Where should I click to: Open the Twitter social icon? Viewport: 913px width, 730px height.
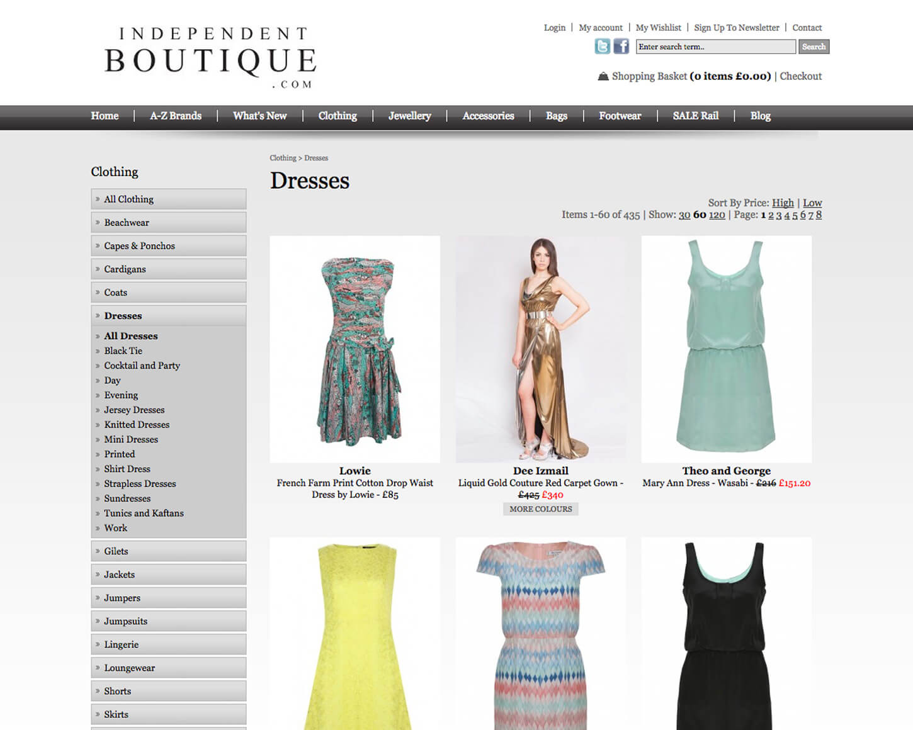click(x=603, y=46)
